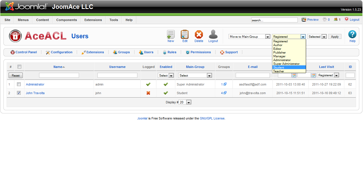Open John Travolta's groups popup link

[x=224, y=93]
